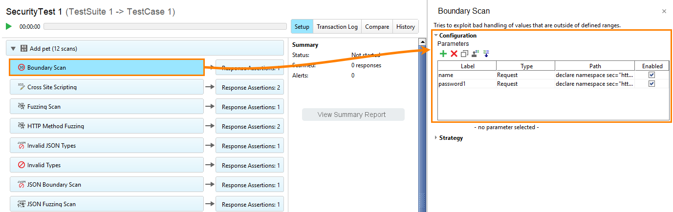Collapse the Add pet scans group

(13, 49)
